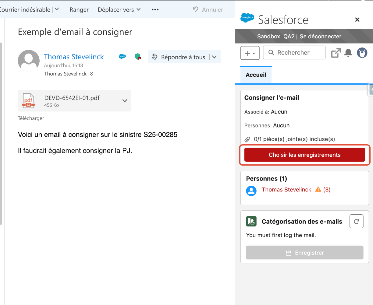
Task: Open Salesforce notifications bell
Action: (x=348, y=53)
